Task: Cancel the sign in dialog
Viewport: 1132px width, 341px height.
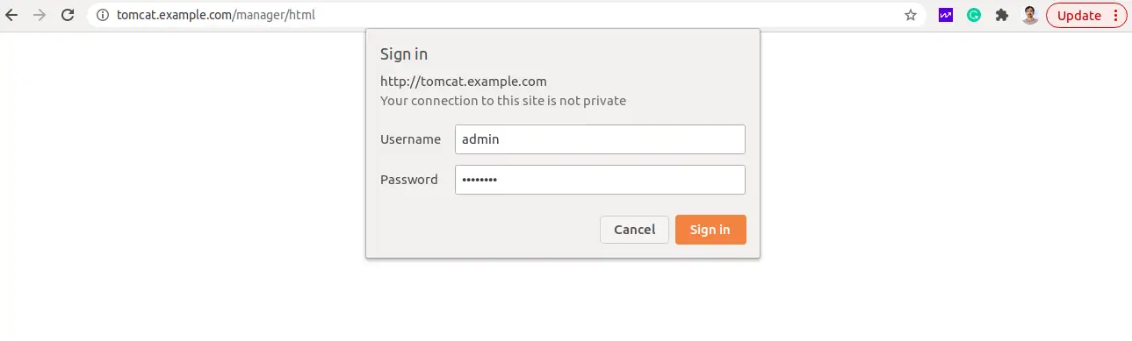Action: click(x=634, y=230)
